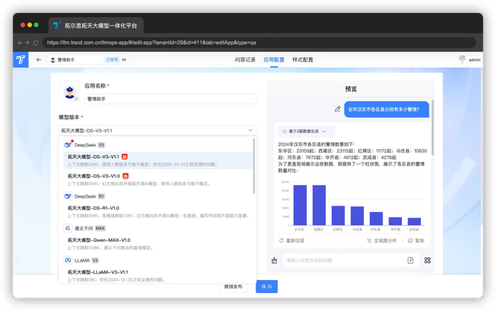Switch to 样式配置 tab

[303, 60]
